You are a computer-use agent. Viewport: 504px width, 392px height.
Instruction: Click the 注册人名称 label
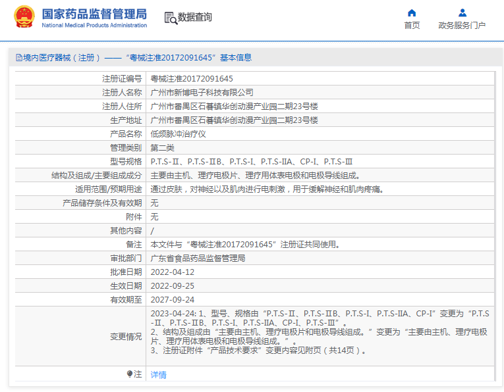122,92
